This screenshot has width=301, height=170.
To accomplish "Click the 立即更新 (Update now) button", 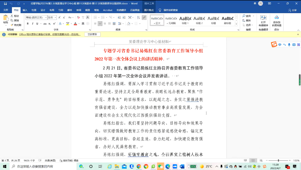I will click(92, 34).
